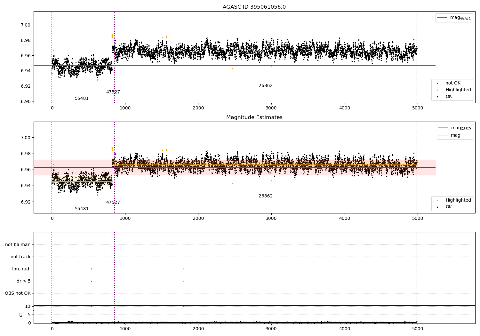This screenshot has height=336, width=480.
Task: Click the "dr > 5" row label
Action: (24, 281)
